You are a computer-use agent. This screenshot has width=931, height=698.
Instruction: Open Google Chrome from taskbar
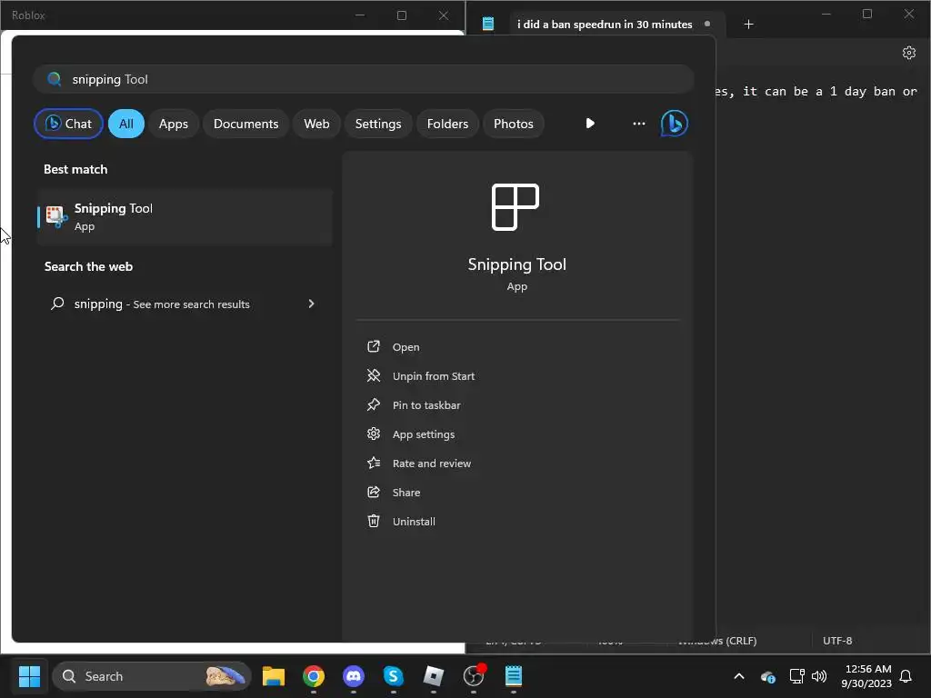[x=314, y=676]
